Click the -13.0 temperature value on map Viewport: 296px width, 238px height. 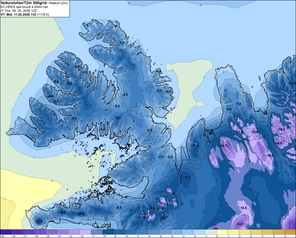[x=240, y=132]
